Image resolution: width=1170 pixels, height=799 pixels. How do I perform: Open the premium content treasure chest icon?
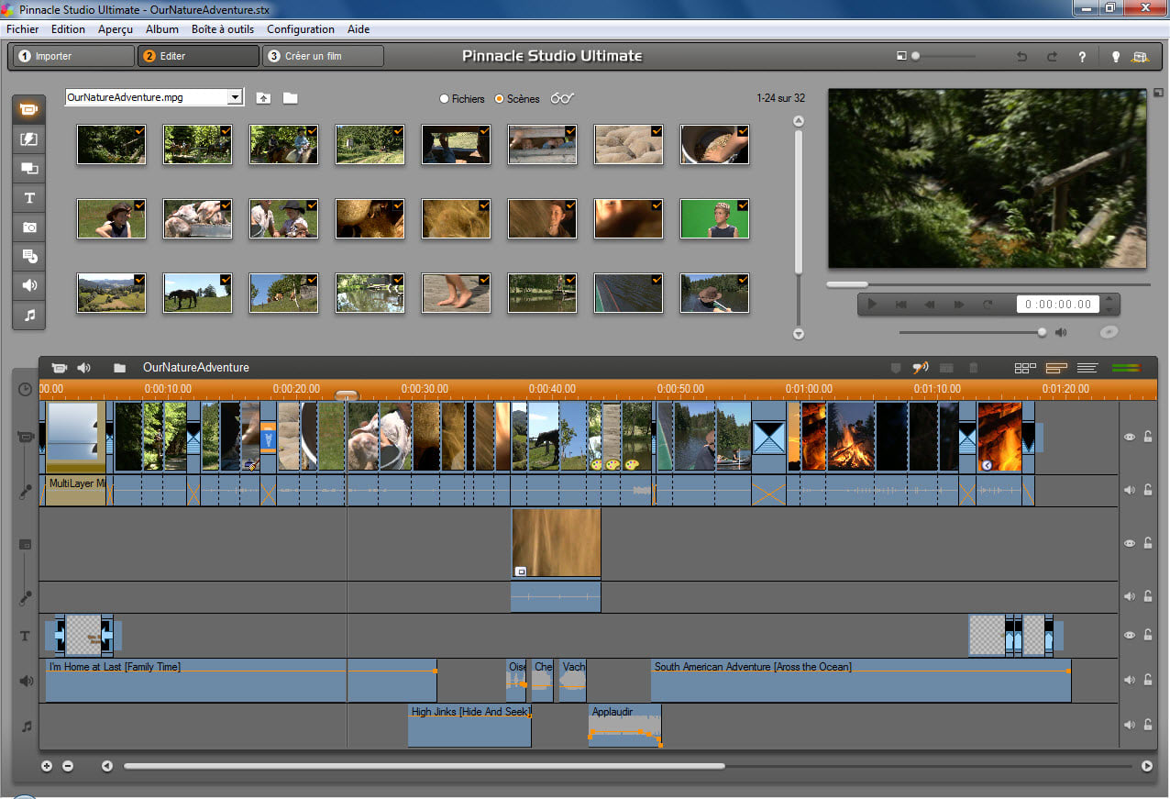coord(1140,57)
